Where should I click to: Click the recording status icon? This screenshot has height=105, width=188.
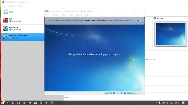coord(125,93)
